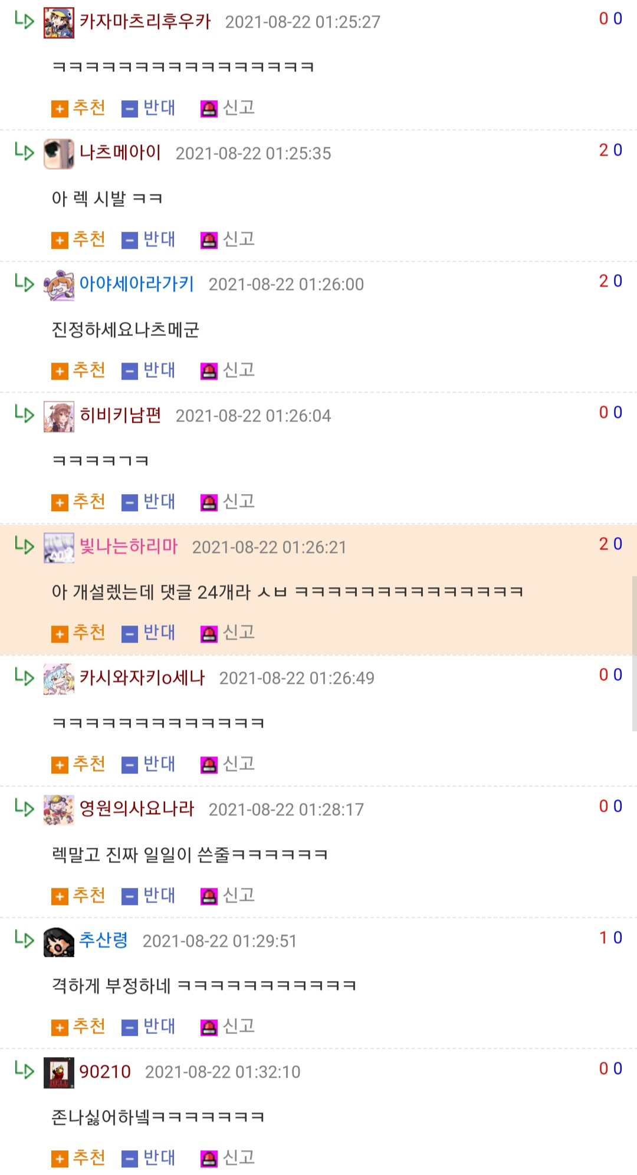Click the reply arrow icon beside 빛나는하리마
The width and height of the screenshot is (637, 1175).
pos(24,545)
